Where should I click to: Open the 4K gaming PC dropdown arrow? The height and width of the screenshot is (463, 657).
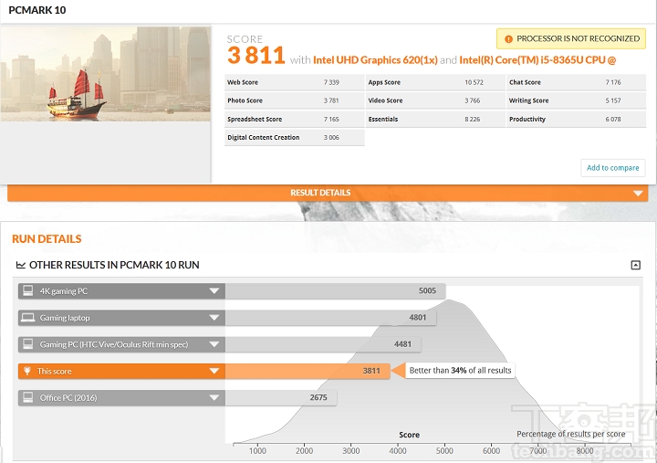point(214,291)
